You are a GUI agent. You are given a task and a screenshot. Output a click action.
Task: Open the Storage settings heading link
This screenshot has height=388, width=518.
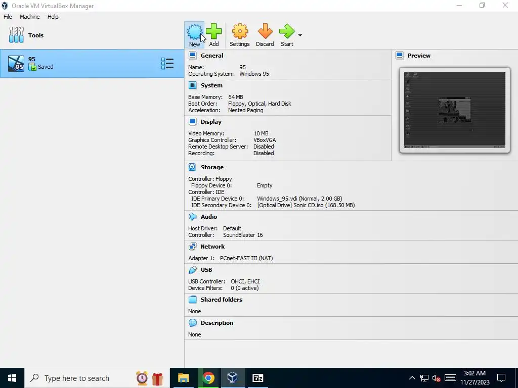click(212, 167)
